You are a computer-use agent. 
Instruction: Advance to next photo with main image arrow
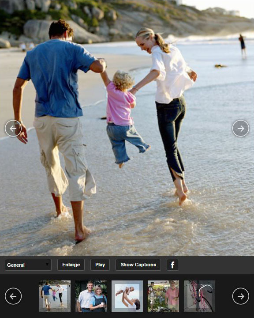241,129
